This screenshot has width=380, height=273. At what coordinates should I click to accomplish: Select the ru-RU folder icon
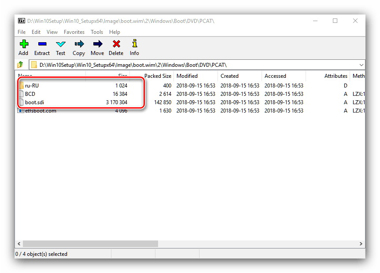click(x=21, y=85)
